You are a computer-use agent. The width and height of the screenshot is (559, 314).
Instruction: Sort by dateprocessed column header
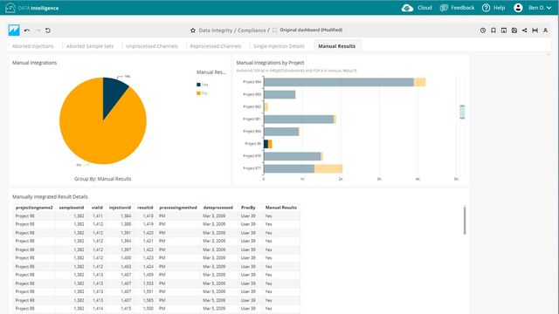coord(218,208)
